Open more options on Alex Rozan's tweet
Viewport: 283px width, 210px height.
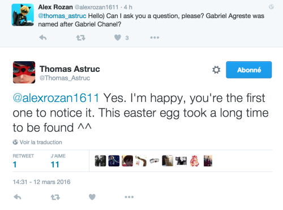tap(155, 37)
